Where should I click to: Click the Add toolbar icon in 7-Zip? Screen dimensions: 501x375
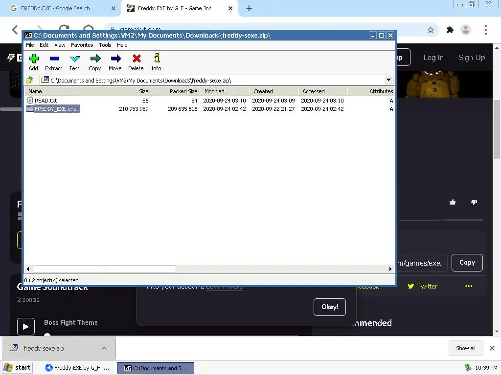point(34,62)
